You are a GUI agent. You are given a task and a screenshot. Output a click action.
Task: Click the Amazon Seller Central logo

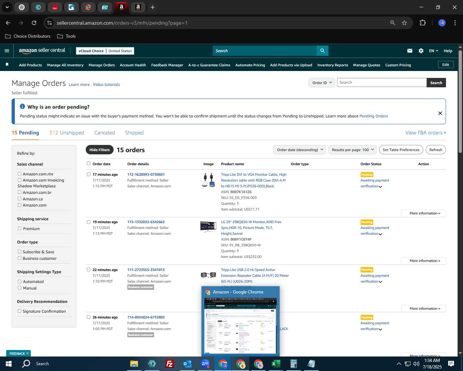coord(42,51)
